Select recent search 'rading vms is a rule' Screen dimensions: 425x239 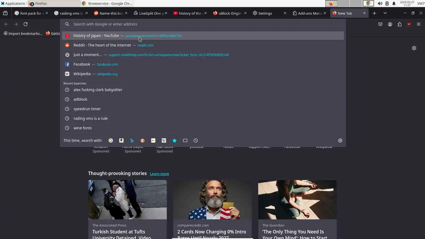(203, 118)
